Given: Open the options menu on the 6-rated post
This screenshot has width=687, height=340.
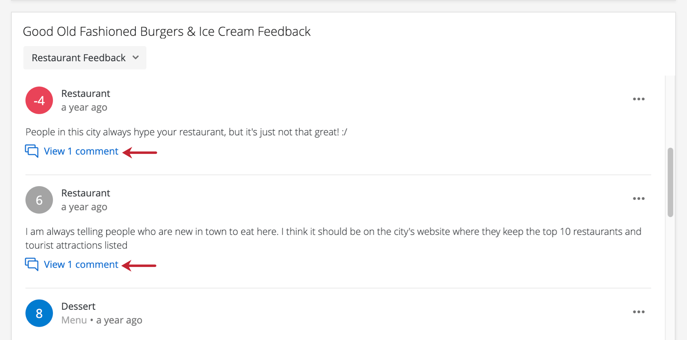Looking at the screenshot, I should coord(639,198).
